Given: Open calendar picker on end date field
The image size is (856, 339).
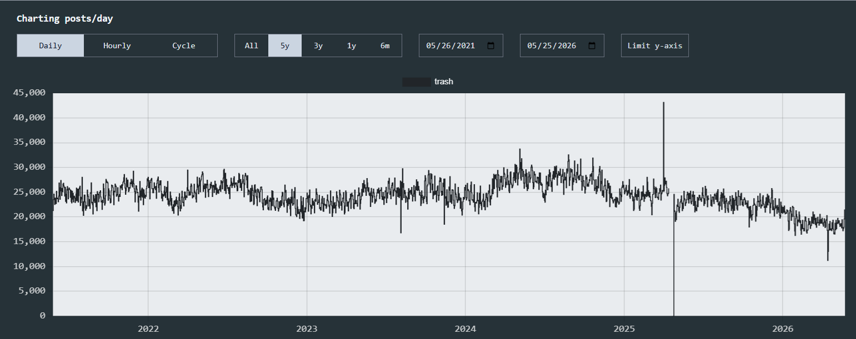Looking at the screenshot, I should 592,45.
